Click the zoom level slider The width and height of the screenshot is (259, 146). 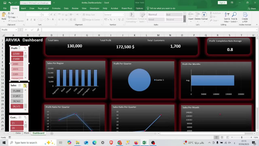(x=242, y=137)
